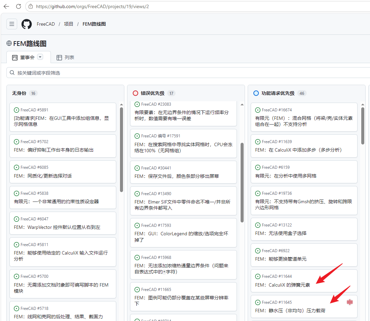The height and width of the screenshot is (321, 370).
Task: Click open-issue icon of FreeCAD #5702
Action: [17, 141]
